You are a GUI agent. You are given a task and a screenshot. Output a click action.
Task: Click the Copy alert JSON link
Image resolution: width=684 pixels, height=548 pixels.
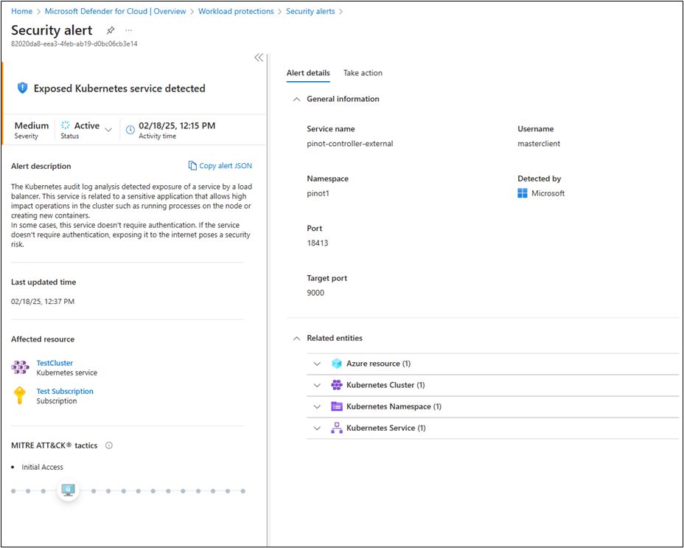226,166
